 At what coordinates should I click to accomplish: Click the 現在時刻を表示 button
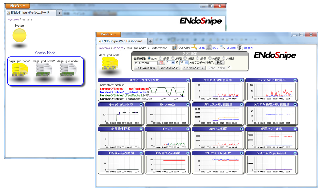[x=170, y=68]
